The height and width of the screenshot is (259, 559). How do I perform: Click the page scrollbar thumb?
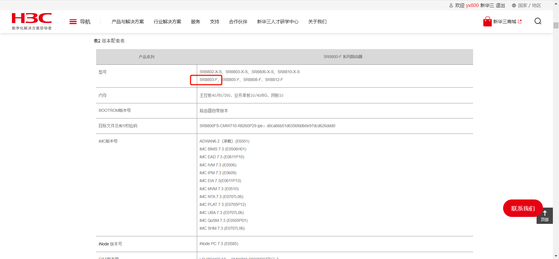556,26
